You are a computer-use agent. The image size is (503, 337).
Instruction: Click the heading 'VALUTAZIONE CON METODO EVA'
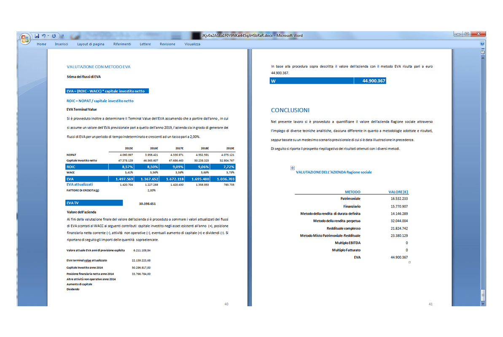(99, 67)
